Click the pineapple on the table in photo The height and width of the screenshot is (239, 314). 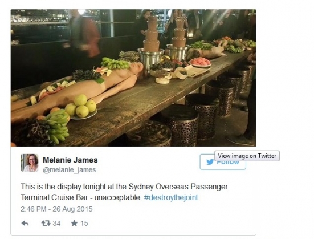tap(129, 56)
